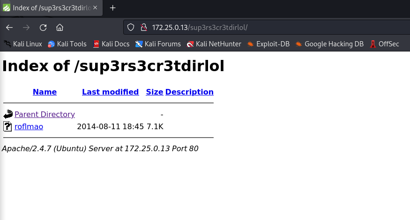Screen dimensions: 410x220
Task: Click the insecure connection padlock icon
Action: coord(143,28)
